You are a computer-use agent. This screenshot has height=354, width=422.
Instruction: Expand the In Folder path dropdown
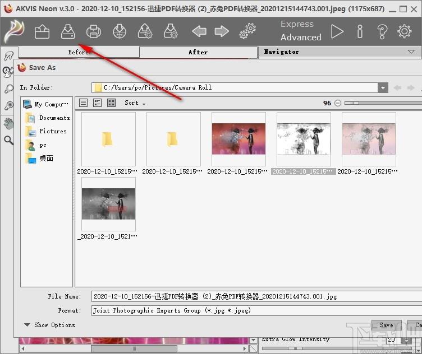(x=383, y=87)
